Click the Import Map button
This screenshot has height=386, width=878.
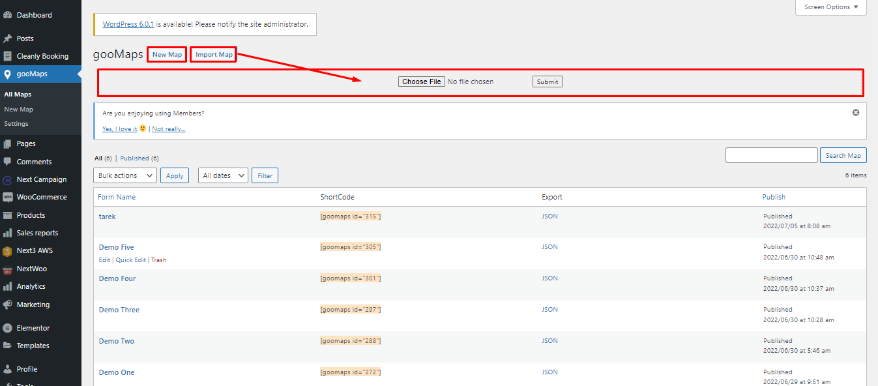[214, 55]
